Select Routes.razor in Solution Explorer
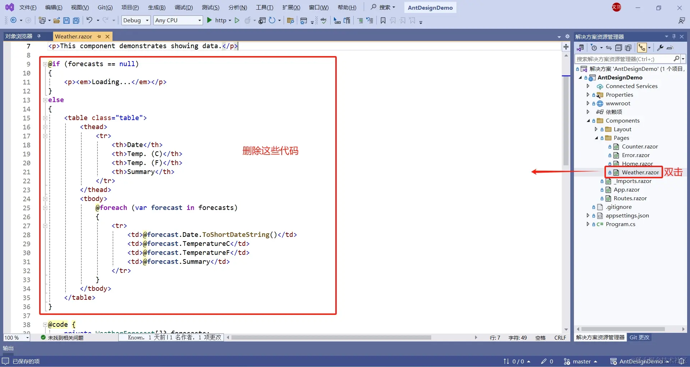 tap(630, 198)
